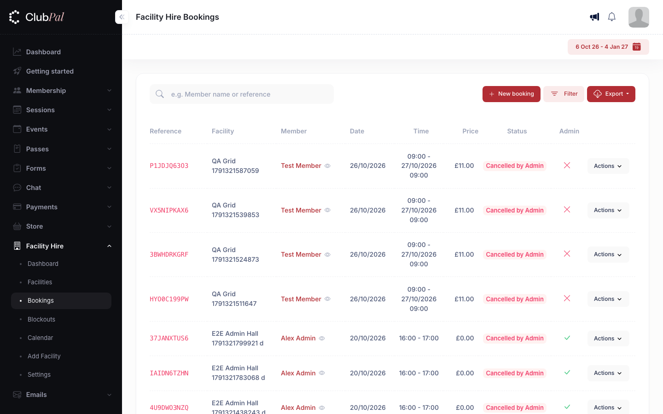
Task: Click Getting started rocket icon
Action: [17, 71]
